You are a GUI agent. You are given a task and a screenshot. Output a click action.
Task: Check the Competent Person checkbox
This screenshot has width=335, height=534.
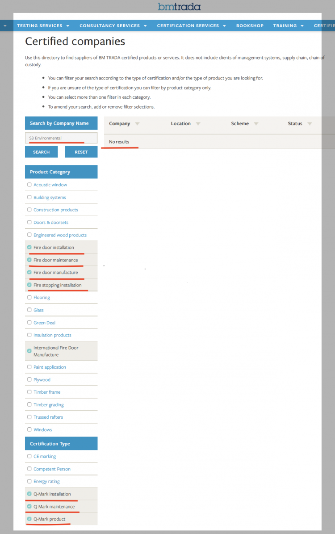click(29, 469)
